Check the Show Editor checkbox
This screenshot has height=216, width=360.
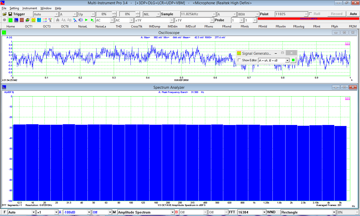point(239,60)
